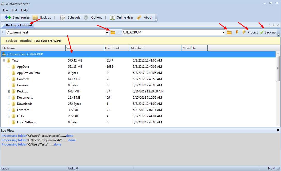Viewport: 281px width, 171px height.
Task: Sort by the File Count column header
Action: [117, 48]
